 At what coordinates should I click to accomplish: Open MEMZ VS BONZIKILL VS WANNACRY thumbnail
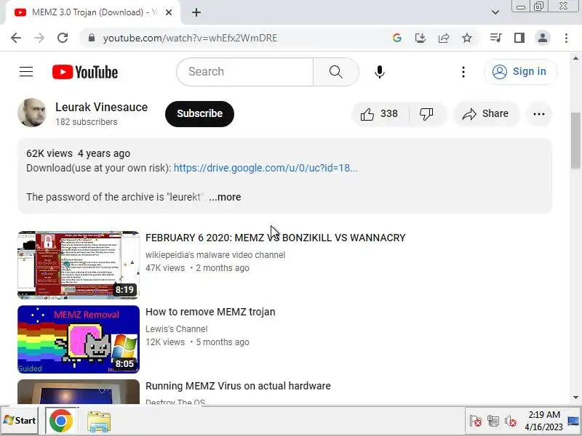coord(79,265)
